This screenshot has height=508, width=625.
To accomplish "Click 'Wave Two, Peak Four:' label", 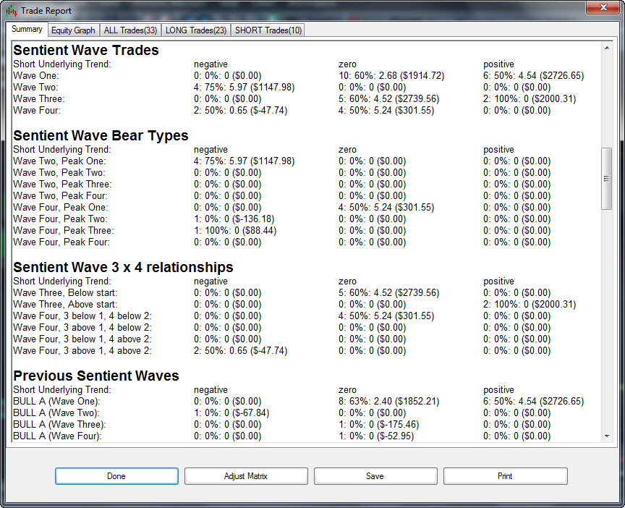I will coord(60,196).
